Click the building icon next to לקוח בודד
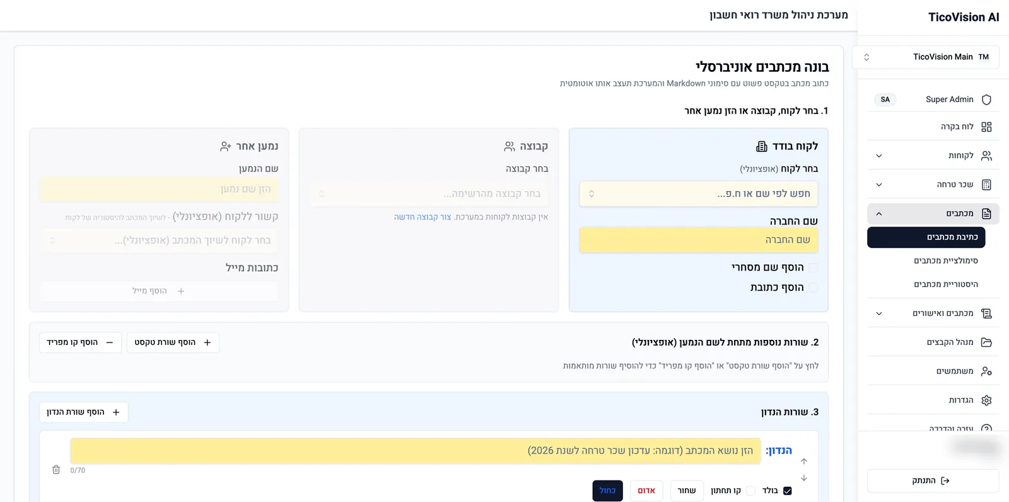This screenshot has height=502, width=1009. point(762,146)
